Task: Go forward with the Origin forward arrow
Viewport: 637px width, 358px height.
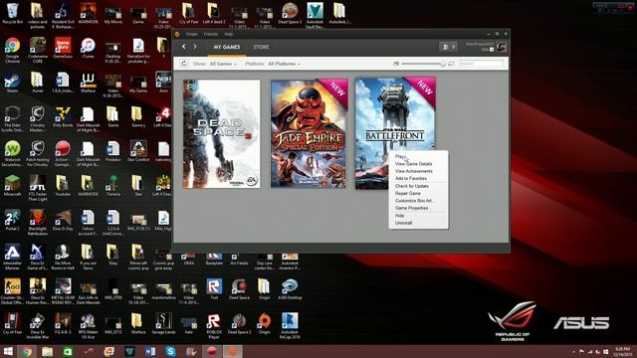Action: (x=195, y=47)
